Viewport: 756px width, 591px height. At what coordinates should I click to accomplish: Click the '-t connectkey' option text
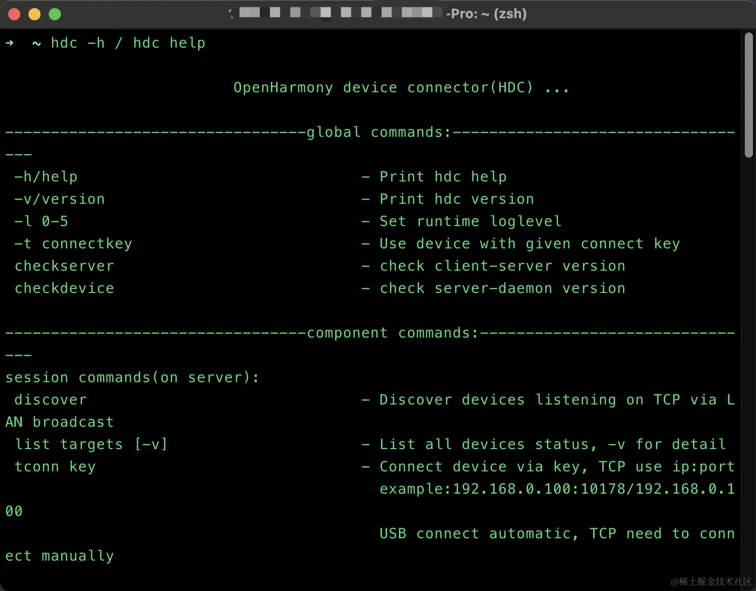74,244
